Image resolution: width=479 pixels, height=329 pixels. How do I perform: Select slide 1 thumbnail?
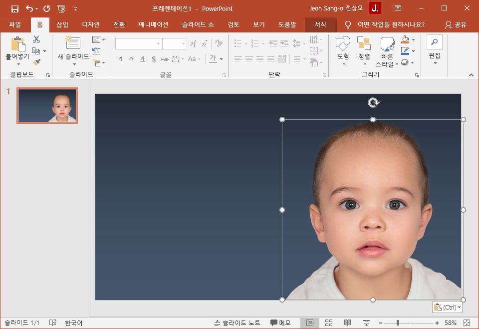[x=47, y=105]
